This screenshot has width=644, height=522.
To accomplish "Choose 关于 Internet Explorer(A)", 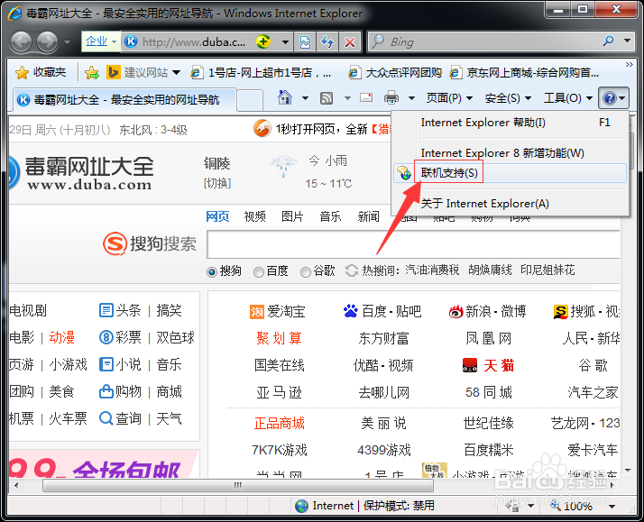I will pos(511,204).
